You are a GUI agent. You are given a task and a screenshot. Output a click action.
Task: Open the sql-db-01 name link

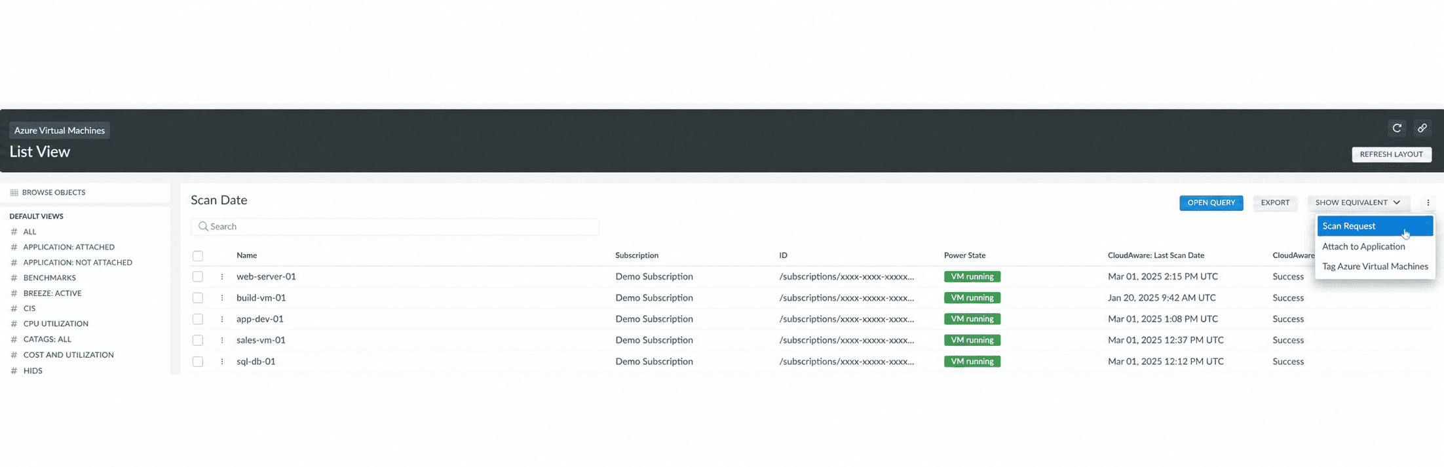point(256,362)
